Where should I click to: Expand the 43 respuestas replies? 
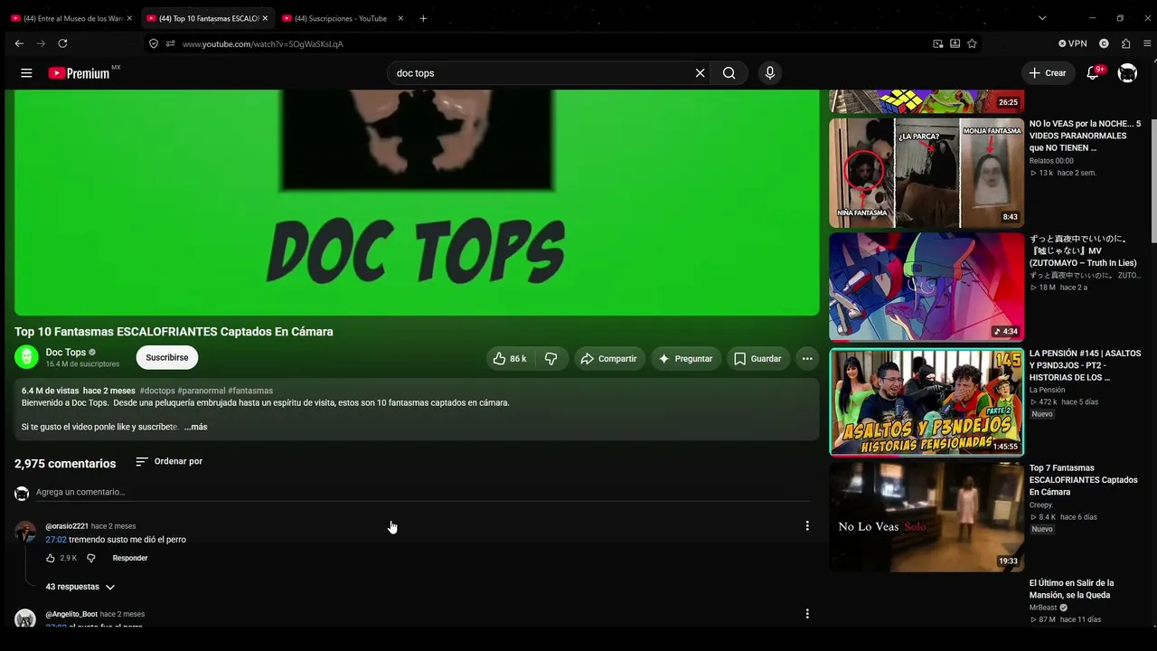click(80, 587)
